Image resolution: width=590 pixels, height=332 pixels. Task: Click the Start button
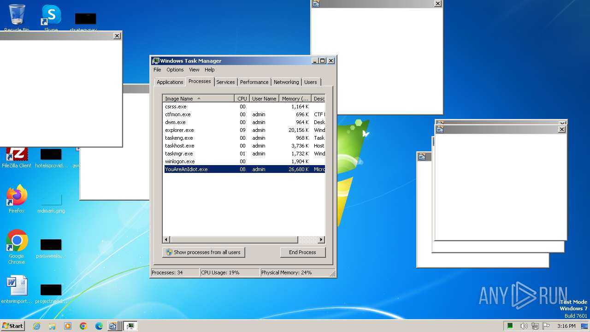pyautogui.click(x=12, y=326)
